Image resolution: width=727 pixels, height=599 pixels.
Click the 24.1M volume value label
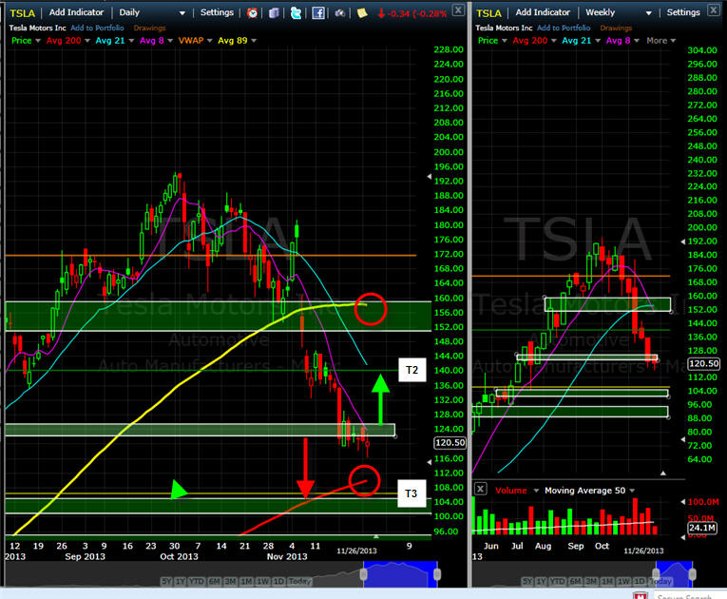tap(701, 528)
